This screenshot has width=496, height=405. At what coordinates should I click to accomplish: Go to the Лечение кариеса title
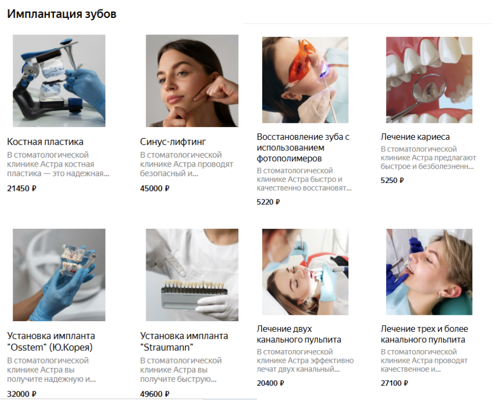pyautogui.click(x=415, y=137)
